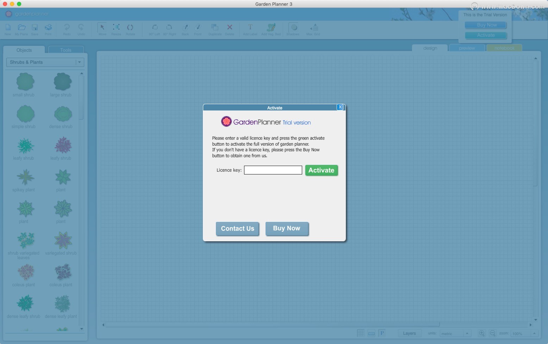Screen dimensions: 548x344
Task: Switch to the design tab
Action: 430,48
